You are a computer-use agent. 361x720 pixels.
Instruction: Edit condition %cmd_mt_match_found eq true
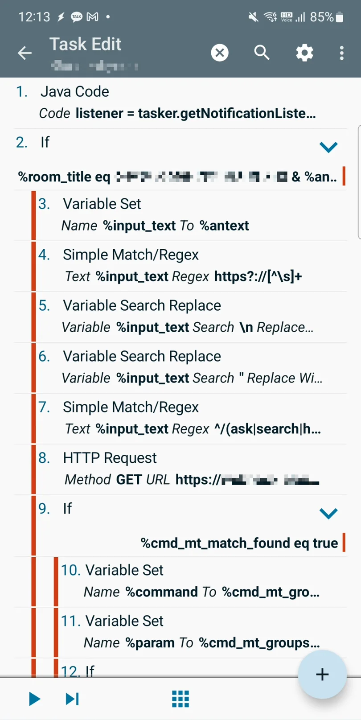click(x=239, y=543)
